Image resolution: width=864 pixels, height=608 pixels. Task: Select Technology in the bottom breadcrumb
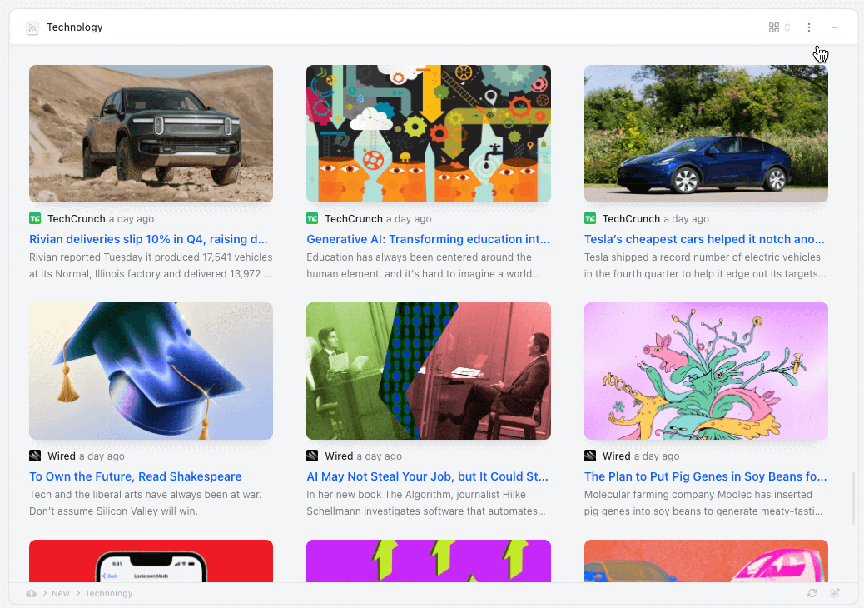tap(109, 593)
